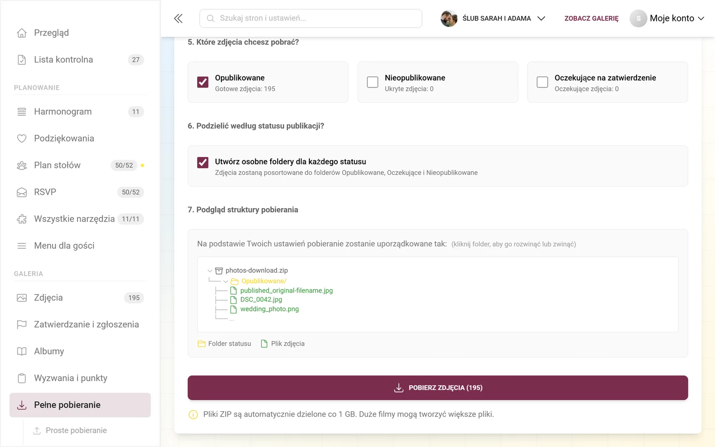Go to Plan stołów menu item
The image size is (715, 447).
pos(80,165)
